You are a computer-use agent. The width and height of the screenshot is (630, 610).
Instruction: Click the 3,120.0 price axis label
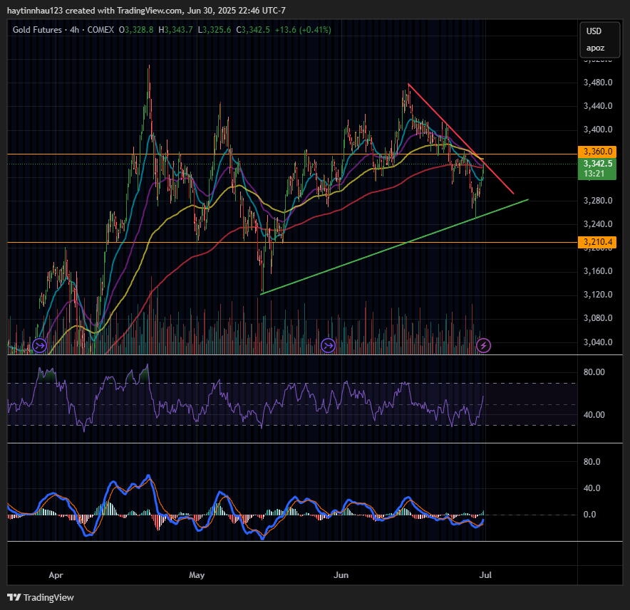pos(598,295)
